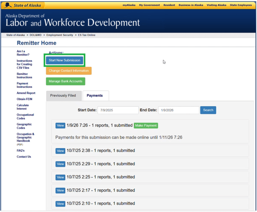Open the Payment Instructions sidebar link

(24, 85)
